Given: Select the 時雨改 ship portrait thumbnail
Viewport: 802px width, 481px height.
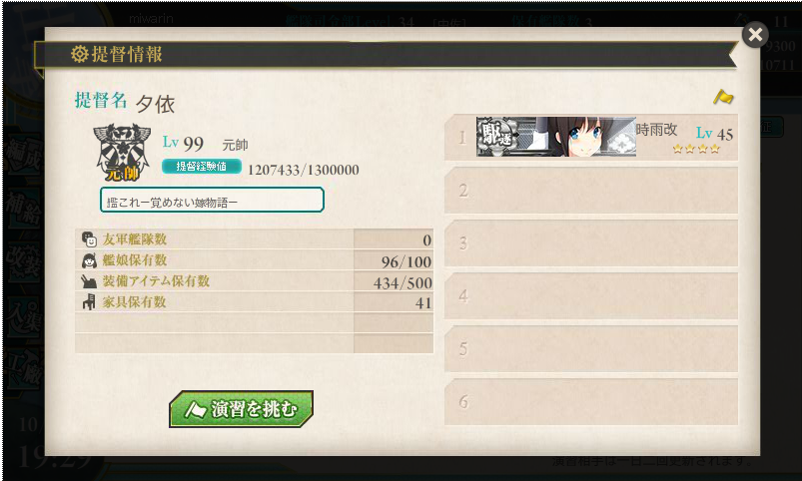Looking at the screenshot, I should point(556,137).
